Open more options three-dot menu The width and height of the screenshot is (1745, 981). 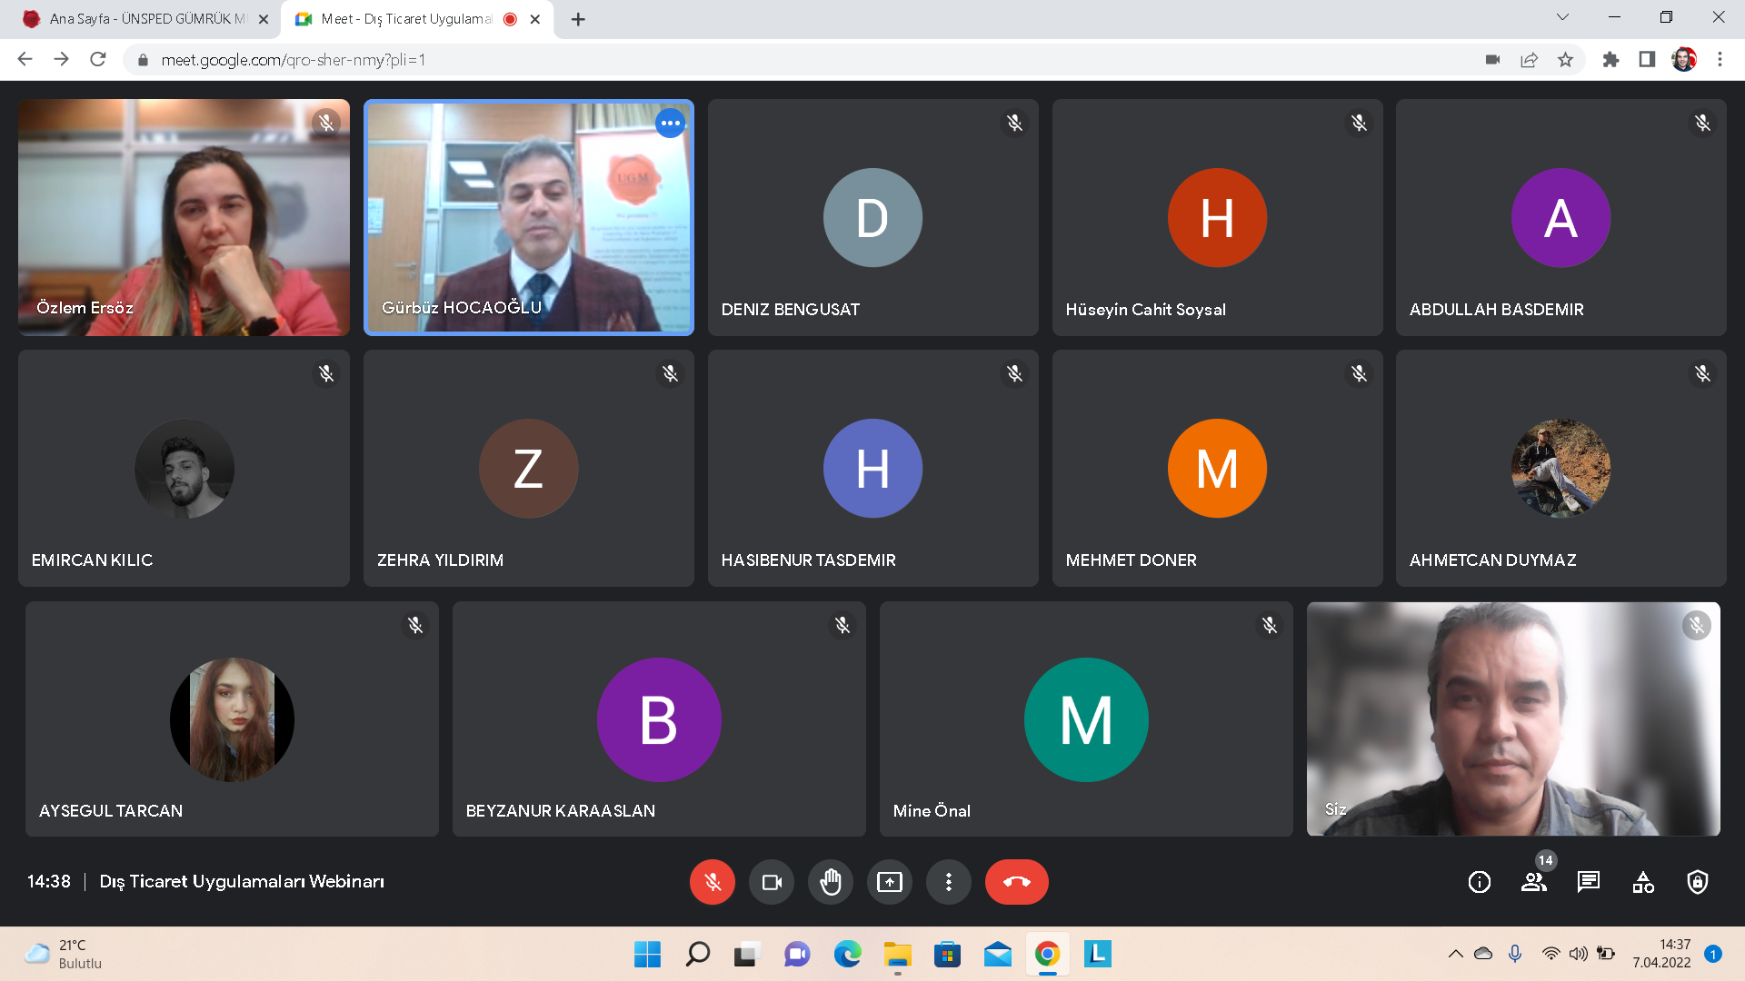(948, 882)
